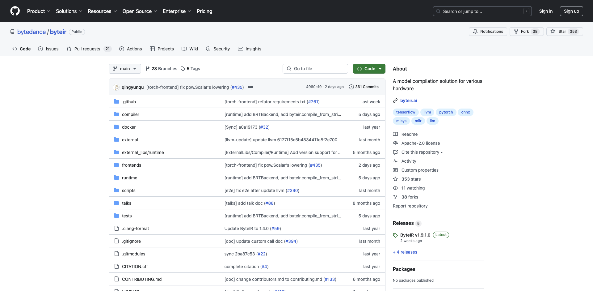Open the .github folder
This screenshot has height=291, width=593.
pos(129,102)
